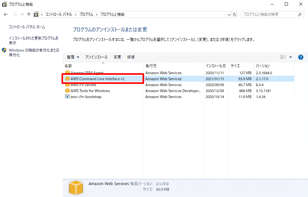Click the Control Panel icon in address bar
The image size is (308, 197).
[x=36, y=14]
